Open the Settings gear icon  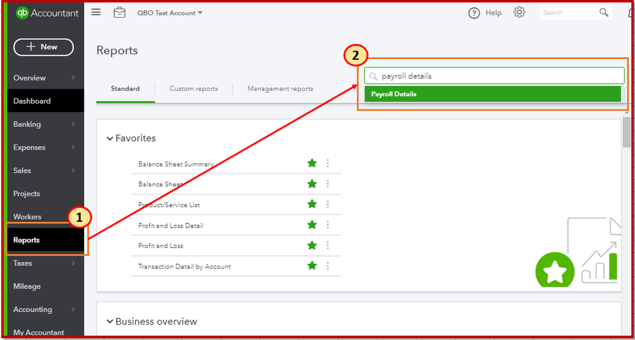[x=519, y=13]
